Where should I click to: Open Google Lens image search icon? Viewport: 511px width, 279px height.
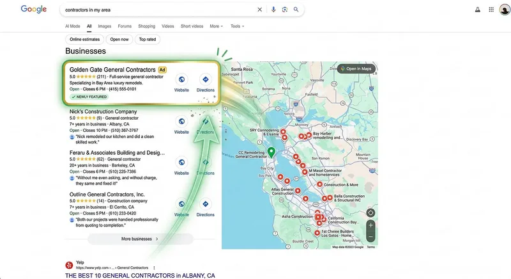tap(285, 10)
